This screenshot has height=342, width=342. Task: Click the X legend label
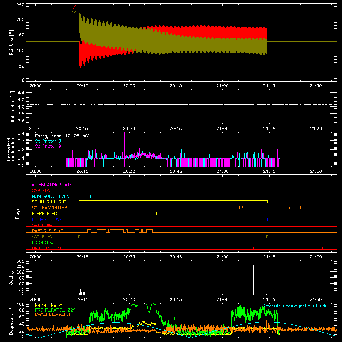coord(74,8)
